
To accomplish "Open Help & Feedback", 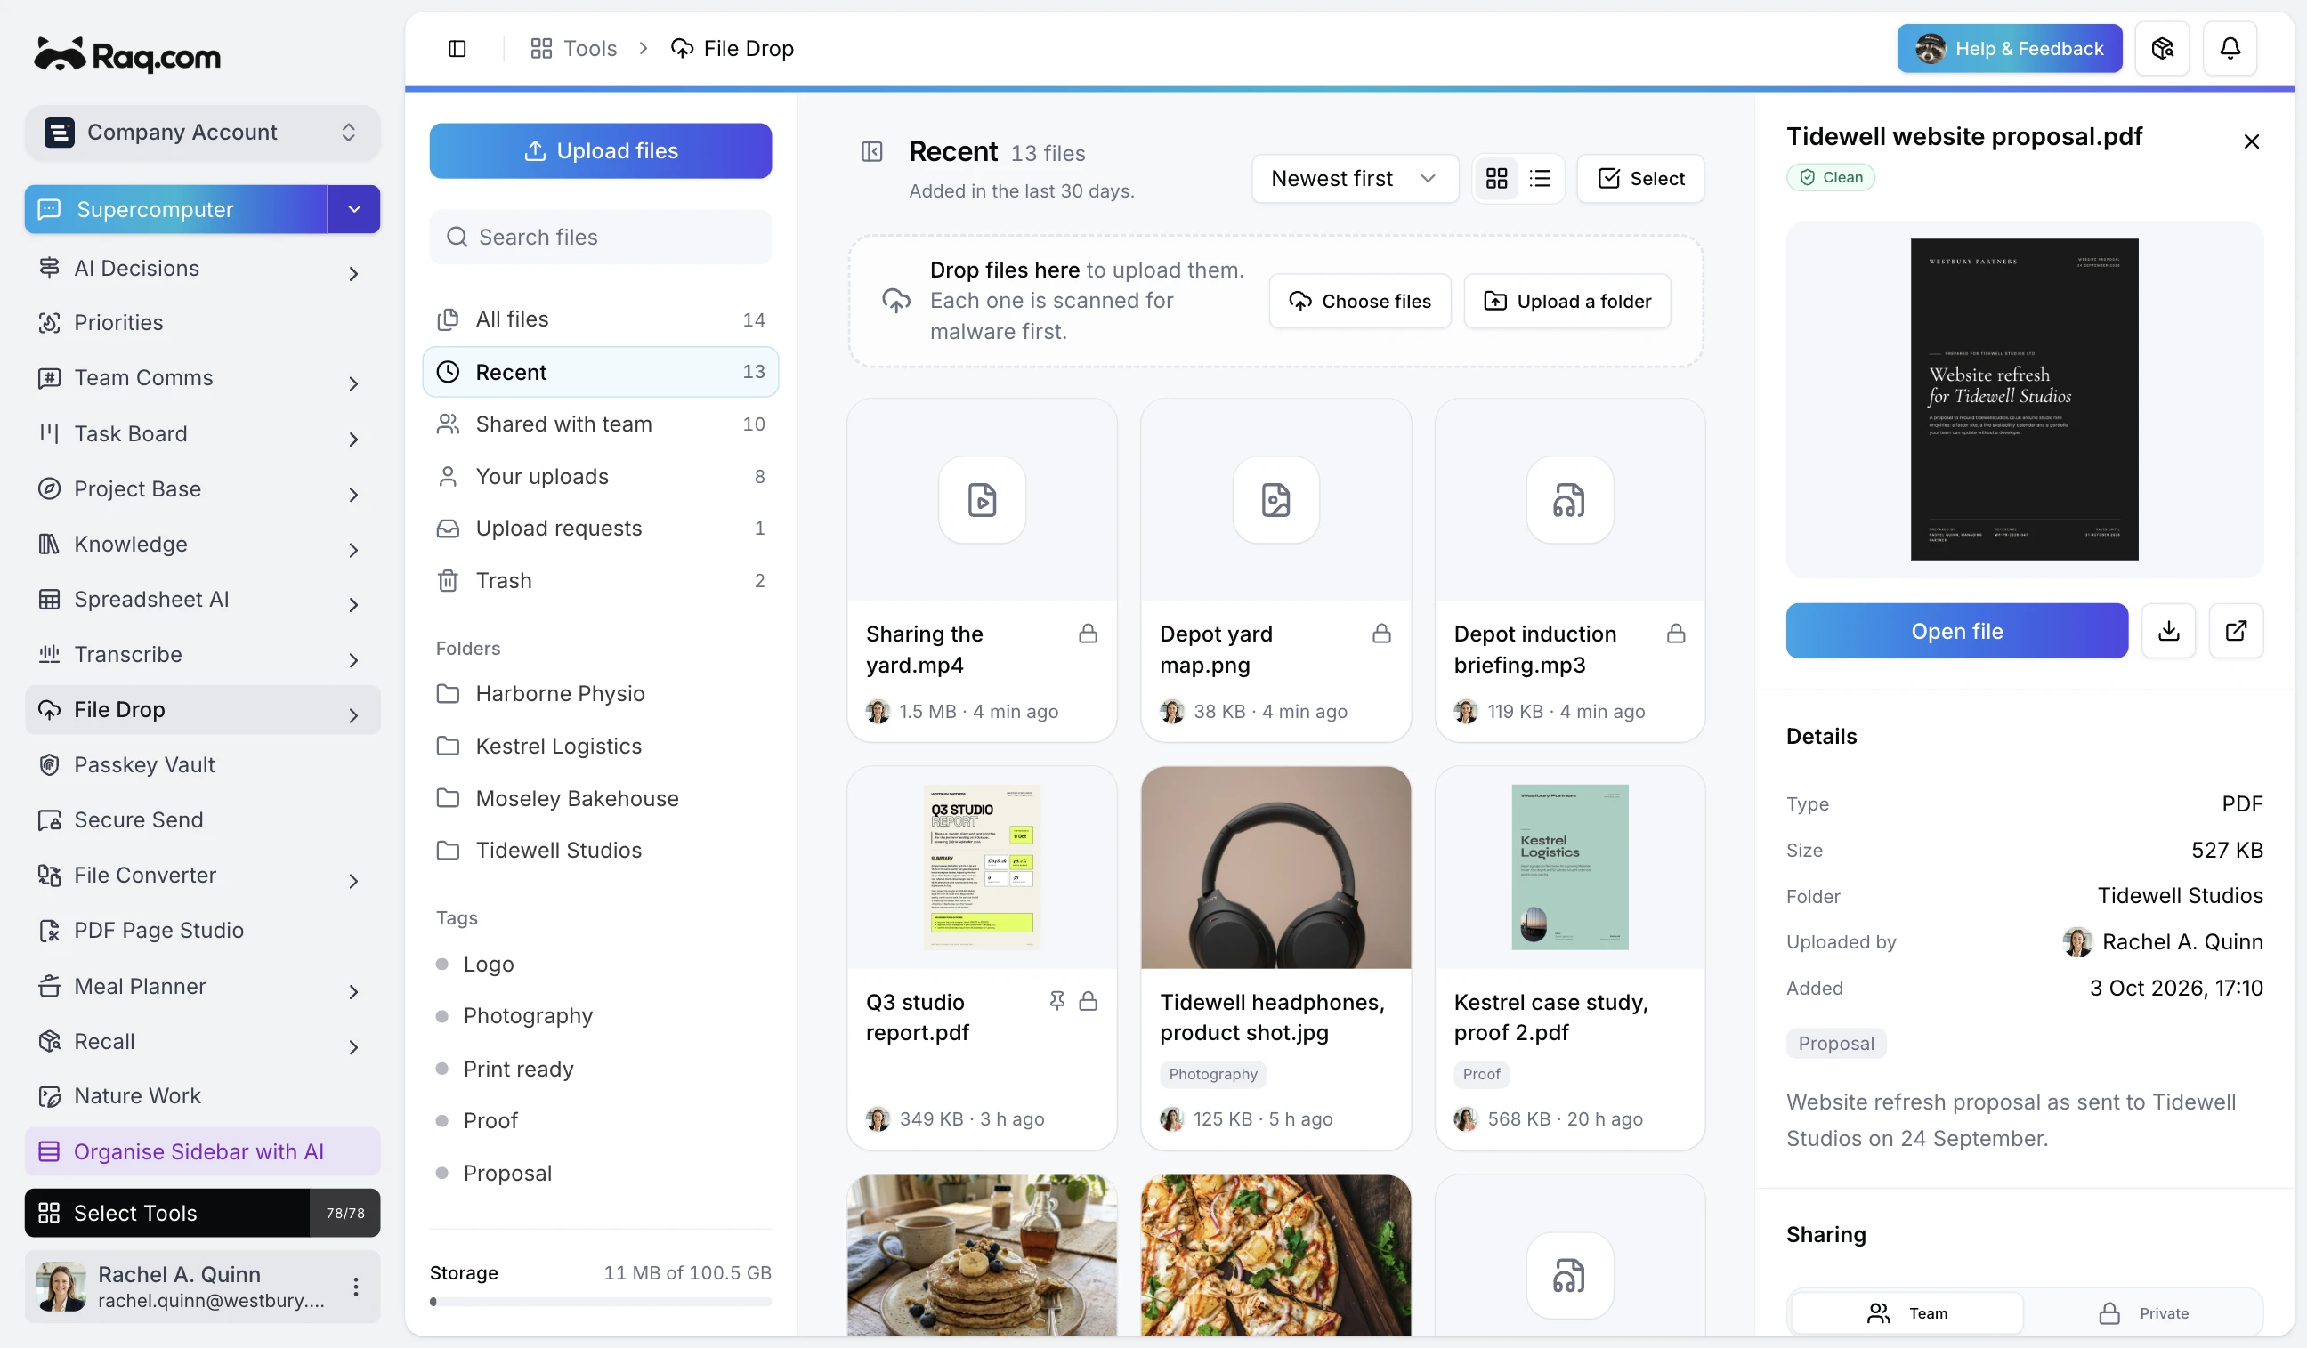I will (x=2010, y=49).
